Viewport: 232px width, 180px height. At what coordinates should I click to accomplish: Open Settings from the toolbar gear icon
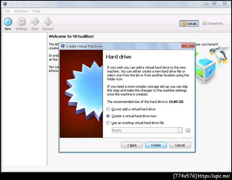click(x=21, y=24)
